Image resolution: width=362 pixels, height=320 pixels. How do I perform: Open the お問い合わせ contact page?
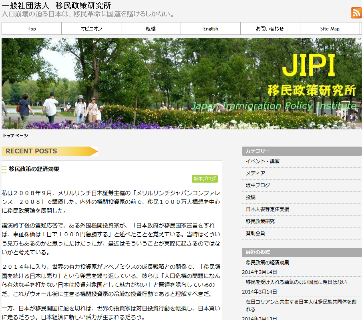pyautogui.click(x=270, y=28)
